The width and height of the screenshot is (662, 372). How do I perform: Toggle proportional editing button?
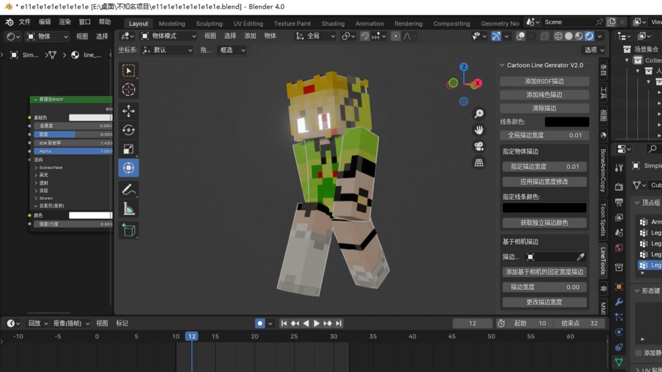click(x=396, y=36)
